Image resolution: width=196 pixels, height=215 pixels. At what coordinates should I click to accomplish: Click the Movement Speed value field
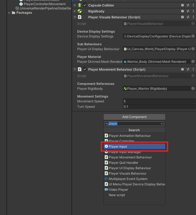159,101
